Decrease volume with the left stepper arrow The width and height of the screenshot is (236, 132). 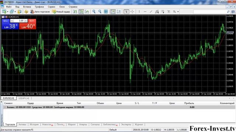point(12,21)
